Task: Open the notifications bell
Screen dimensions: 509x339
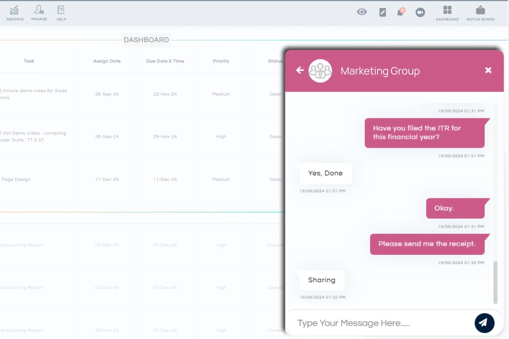Action: (x=400, y=13)
